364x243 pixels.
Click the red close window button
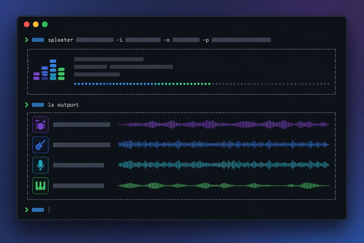27,24
